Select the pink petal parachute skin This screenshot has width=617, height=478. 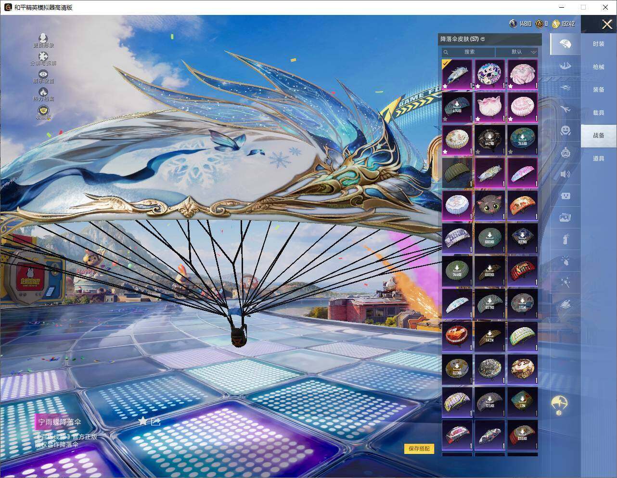[523, 74]
